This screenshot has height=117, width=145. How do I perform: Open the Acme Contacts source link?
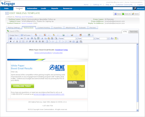27,23
